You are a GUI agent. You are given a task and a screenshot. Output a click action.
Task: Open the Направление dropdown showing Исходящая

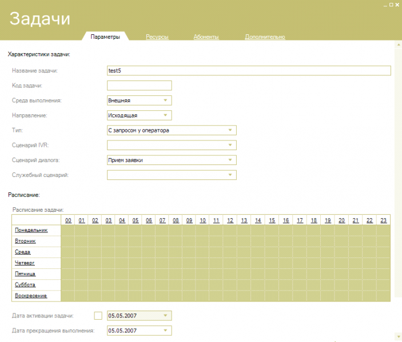140,115
